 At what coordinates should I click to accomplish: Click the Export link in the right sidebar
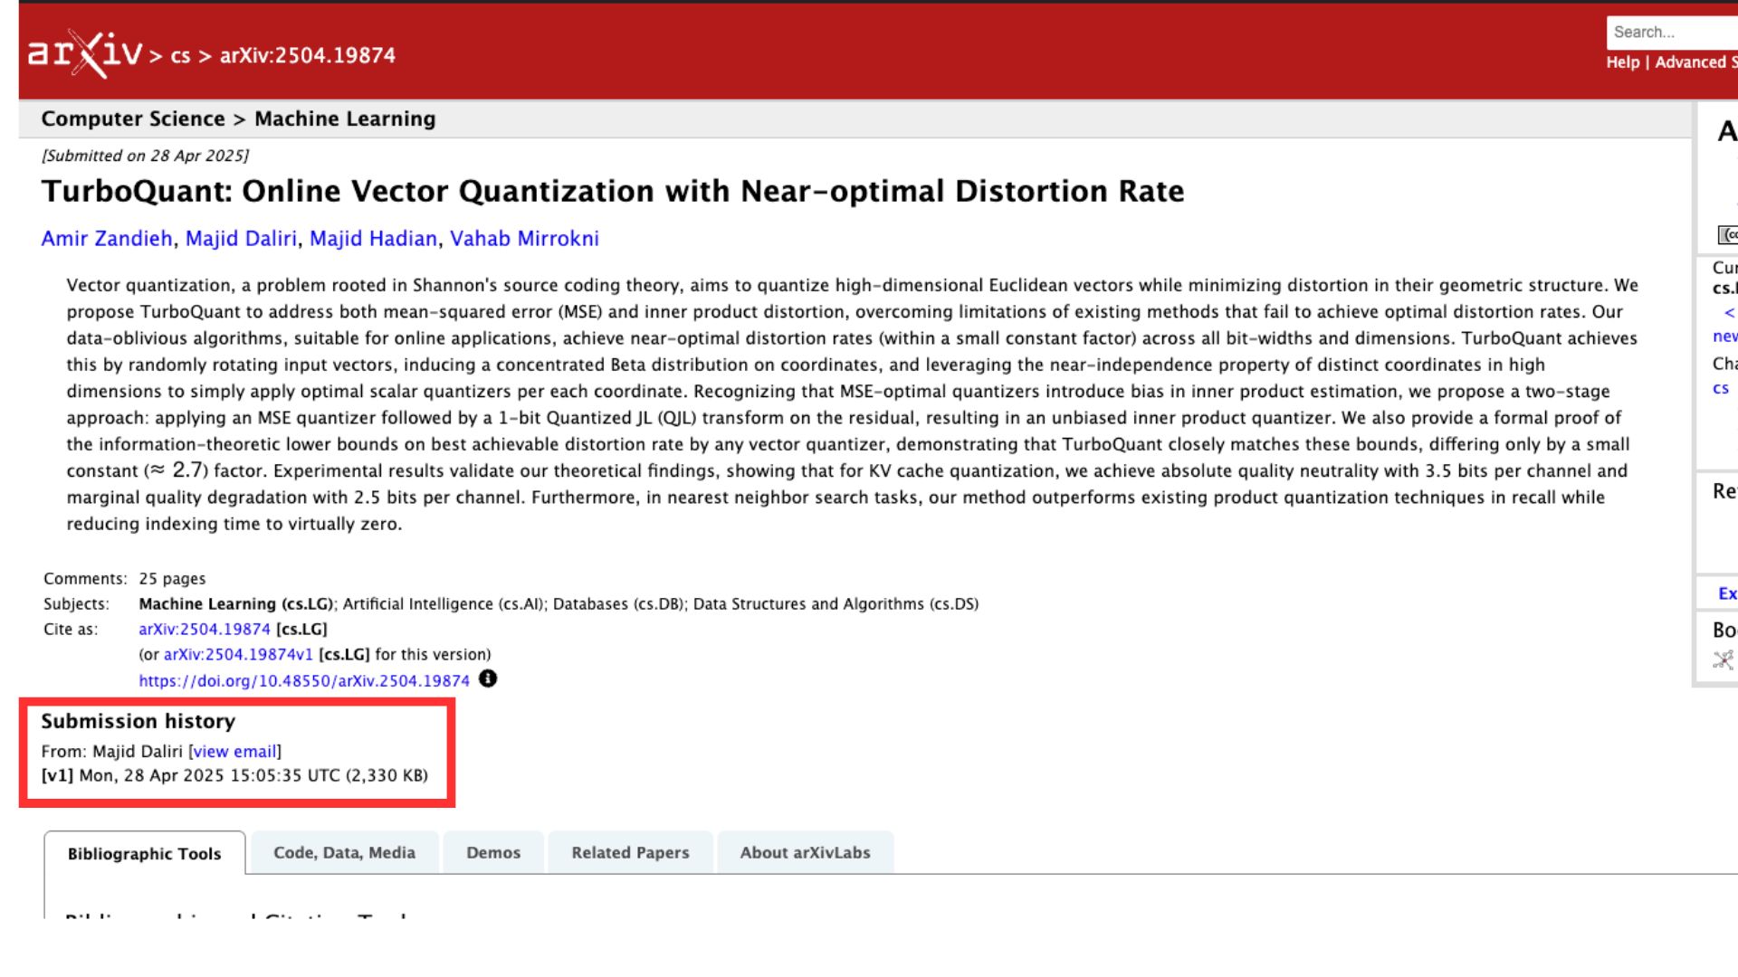[x=1726, y=593]
